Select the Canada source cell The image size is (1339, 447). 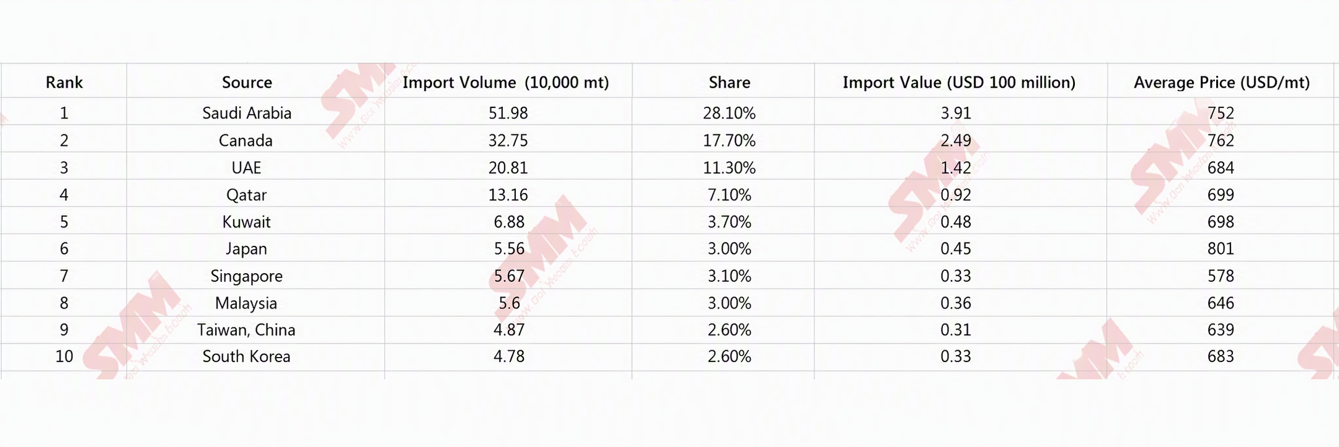pyautogui.click(x=246, y=141)
